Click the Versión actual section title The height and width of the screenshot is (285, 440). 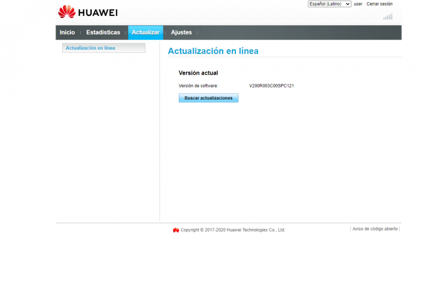coord(198,73)
